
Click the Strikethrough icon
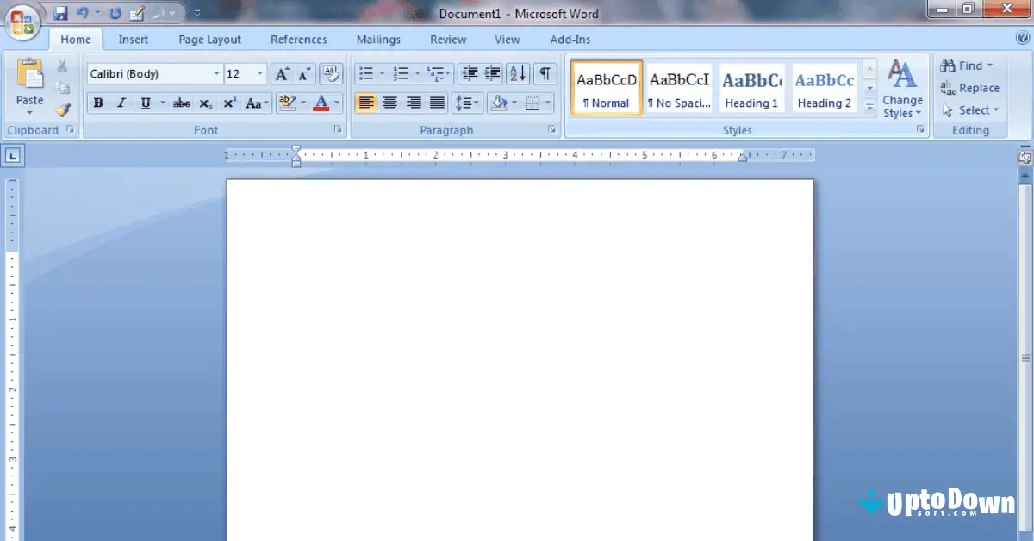coord(181,103)
